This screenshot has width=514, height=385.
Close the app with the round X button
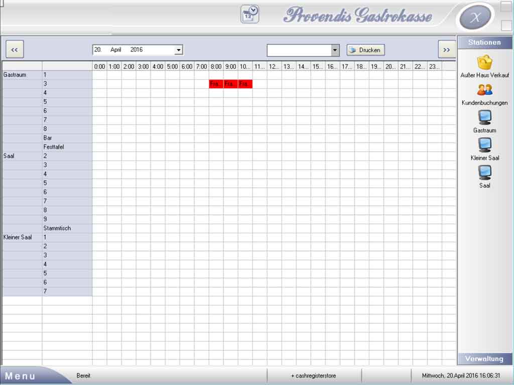475,18
